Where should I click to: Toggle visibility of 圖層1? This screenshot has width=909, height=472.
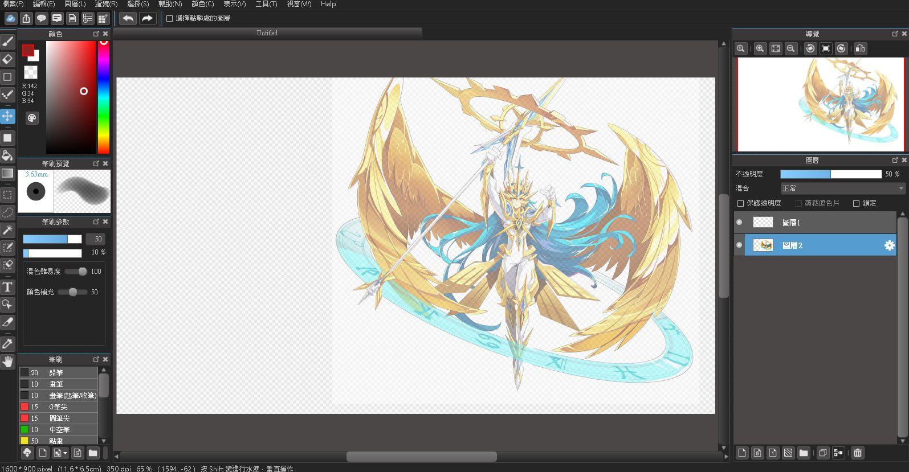click(739, 222)
